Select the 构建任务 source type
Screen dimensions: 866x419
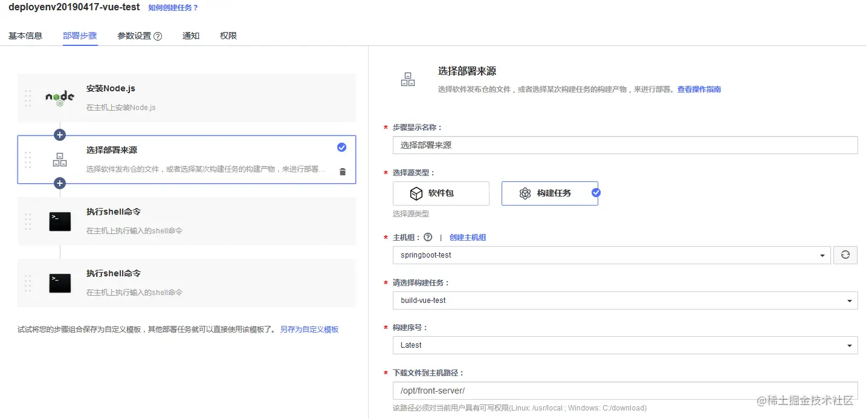(550, 193)
